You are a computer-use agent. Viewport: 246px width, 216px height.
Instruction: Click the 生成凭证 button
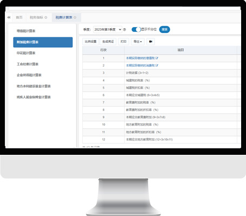click(108, 42)
